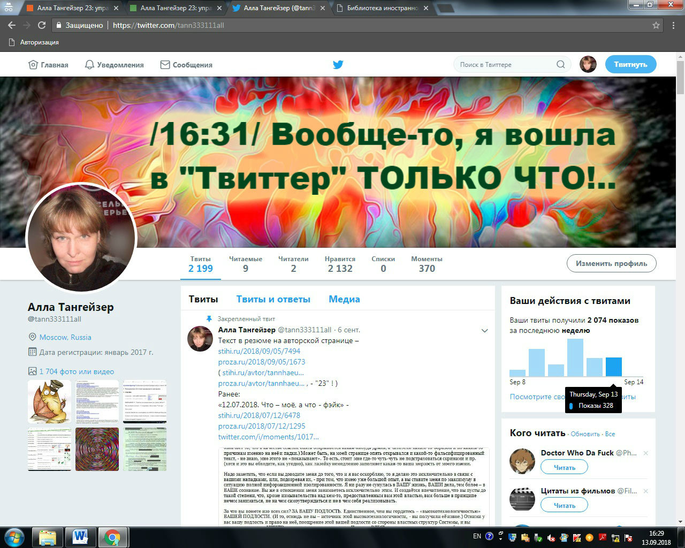This screenshot has height=548, width=685.
Task: Open File Explorer from the taskbar
Action: tap(48, 537)
